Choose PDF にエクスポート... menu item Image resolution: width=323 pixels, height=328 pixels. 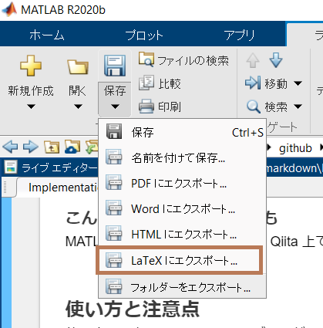point(182,184)
